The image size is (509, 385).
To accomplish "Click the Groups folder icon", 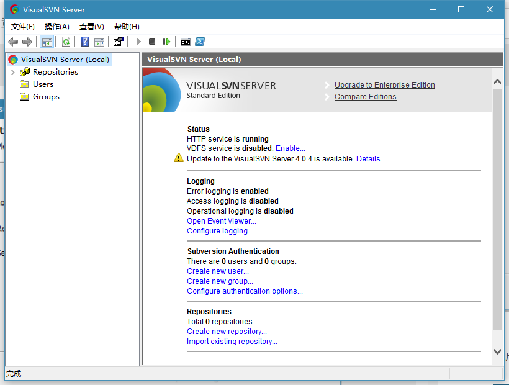I will pyautogui.click(x=25, y=97).
